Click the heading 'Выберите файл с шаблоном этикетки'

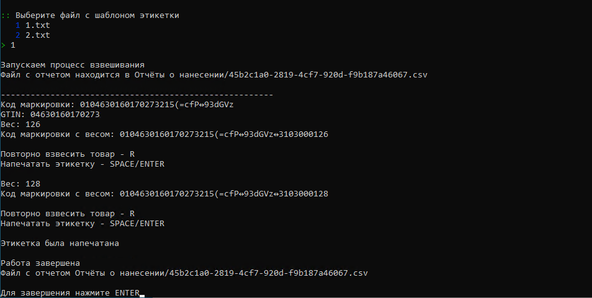pyautogui.click(x=97, y=15)
